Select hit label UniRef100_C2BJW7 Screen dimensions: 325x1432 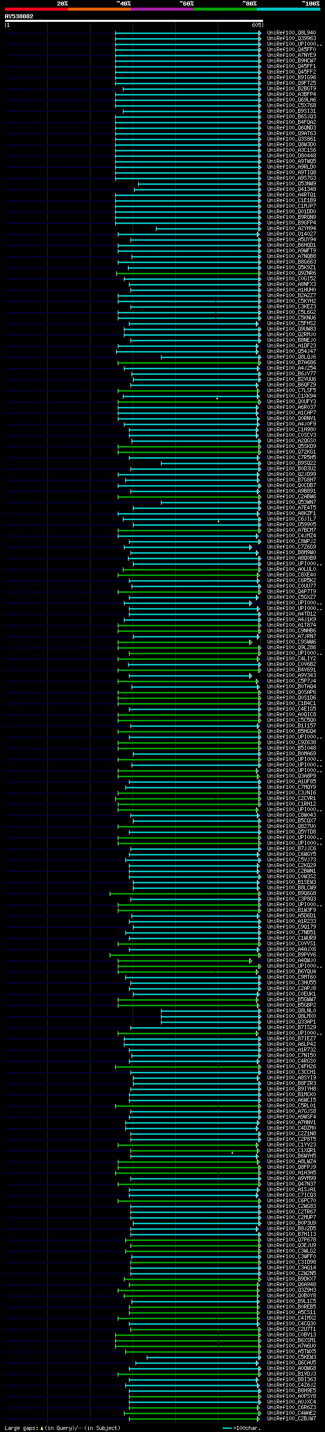click(x=291, y=1418)
